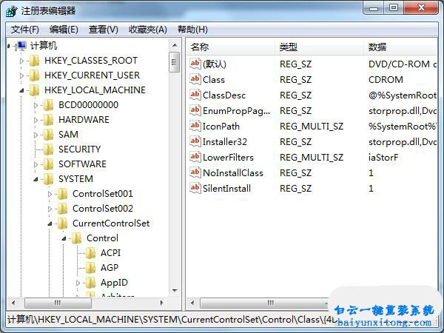444x333 pixels.
Task: Expand the BCD00000000 tree node
Action: click(x=36, y=105)
